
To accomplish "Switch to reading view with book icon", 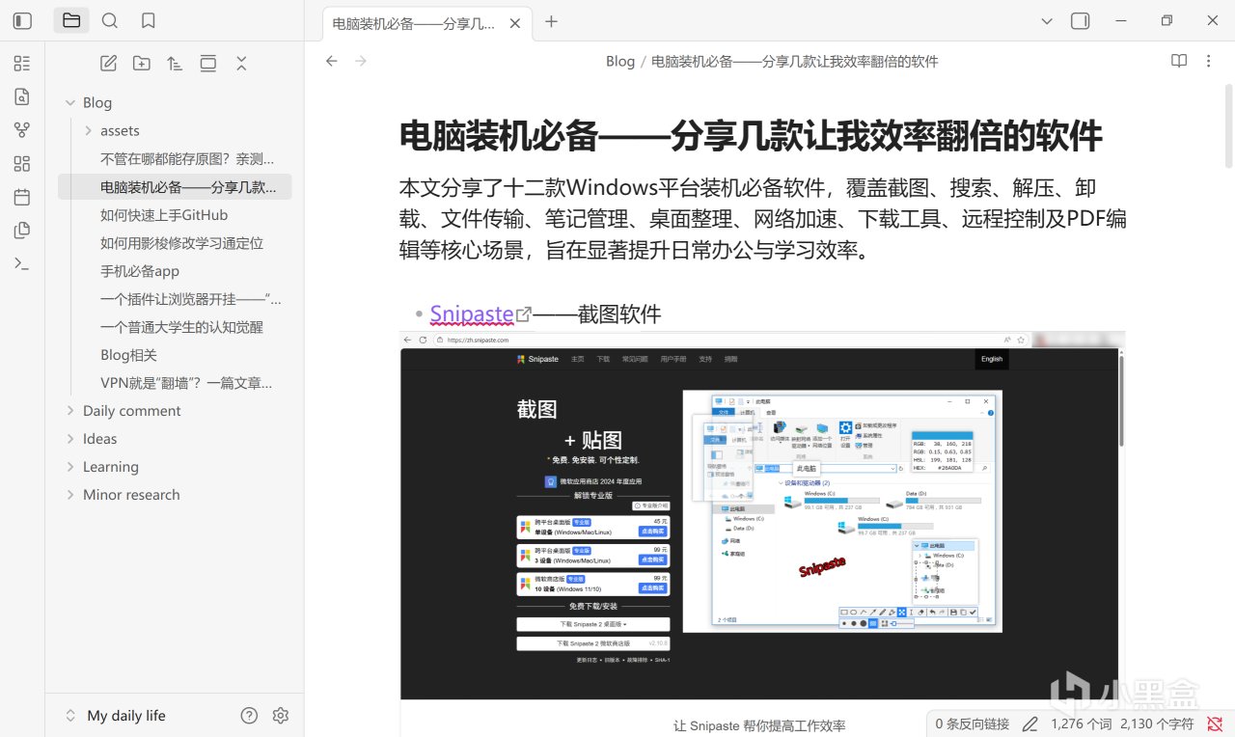I will (1179, 61).
